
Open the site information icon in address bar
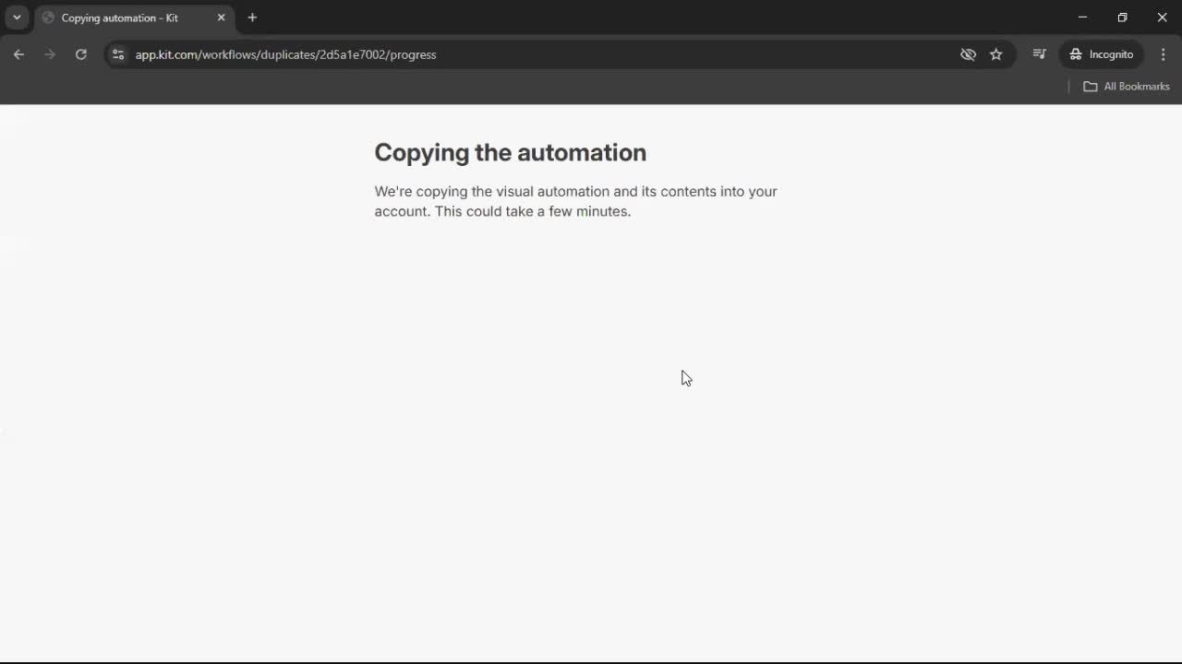click(118, 54)
